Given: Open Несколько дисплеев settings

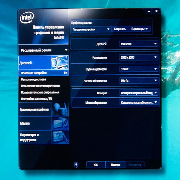Looking at the screenshot, I should 33,80.
